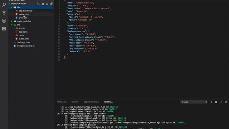Click the New Folder icon in explorer header
229x129 pixels.
(x=43, y=4)
